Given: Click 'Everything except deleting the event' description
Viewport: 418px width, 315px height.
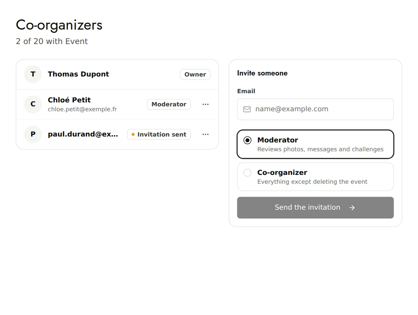Looking at the screenshot, I should point(312,182).
